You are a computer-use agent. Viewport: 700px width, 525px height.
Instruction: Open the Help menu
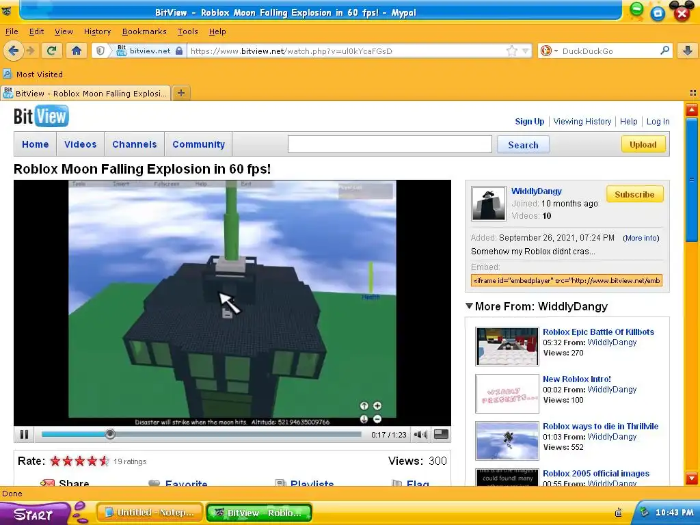(x=217, y=31)
